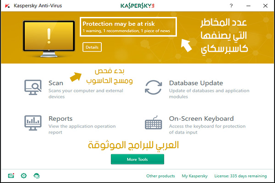This screenshot has height=183, width=275.
Task: Open the news envelope icon in footer
Action: pos(11,176)
